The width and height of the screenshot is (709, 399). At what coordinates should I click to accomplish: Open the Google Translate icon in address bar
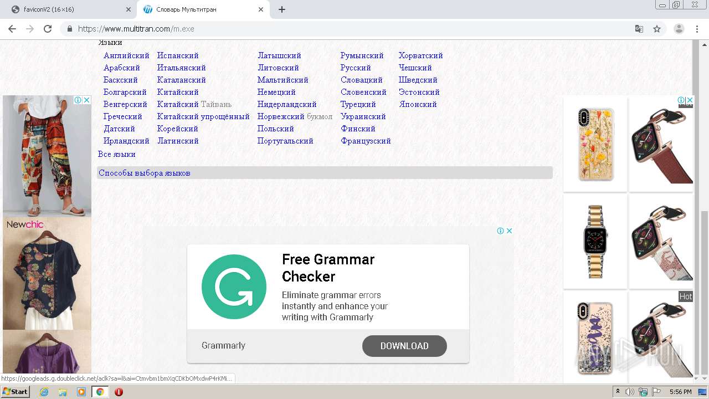coord(639,29)
